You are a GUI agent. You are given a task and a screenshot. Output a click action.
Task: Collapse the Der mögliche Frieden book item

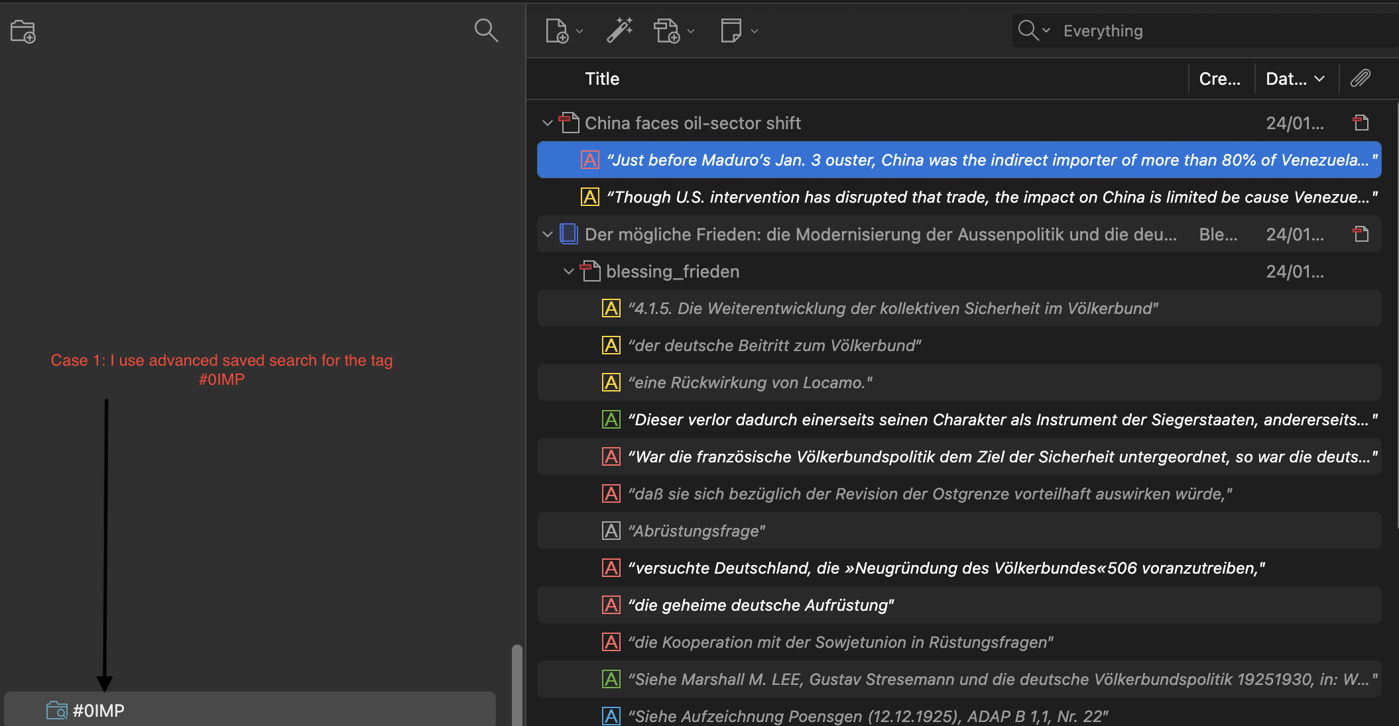click(x=548, y=234)
